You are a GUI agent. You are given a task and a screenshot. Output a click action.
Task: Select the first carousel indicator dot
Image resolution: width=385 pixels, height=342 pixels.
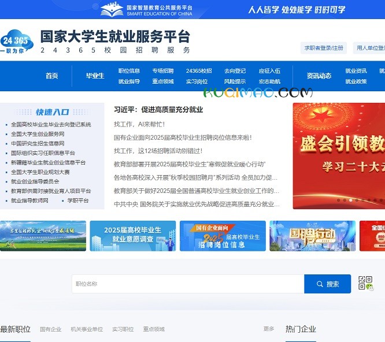click(x=339, y=200)
